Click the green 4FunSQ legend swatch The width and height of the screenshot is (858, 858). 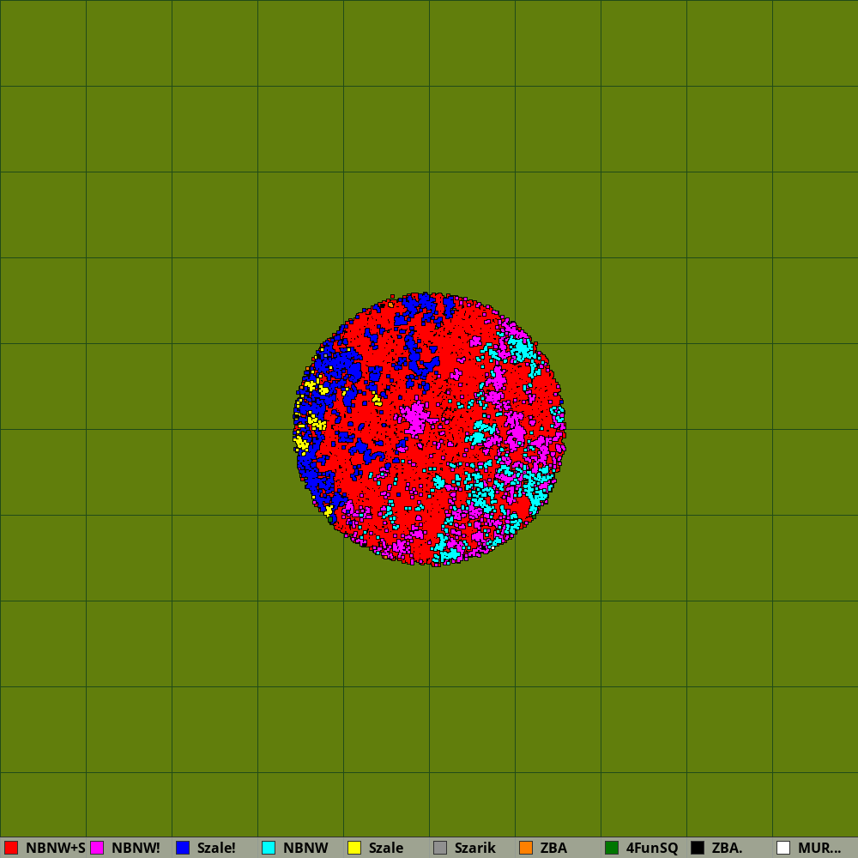click(x=612, y=848)
